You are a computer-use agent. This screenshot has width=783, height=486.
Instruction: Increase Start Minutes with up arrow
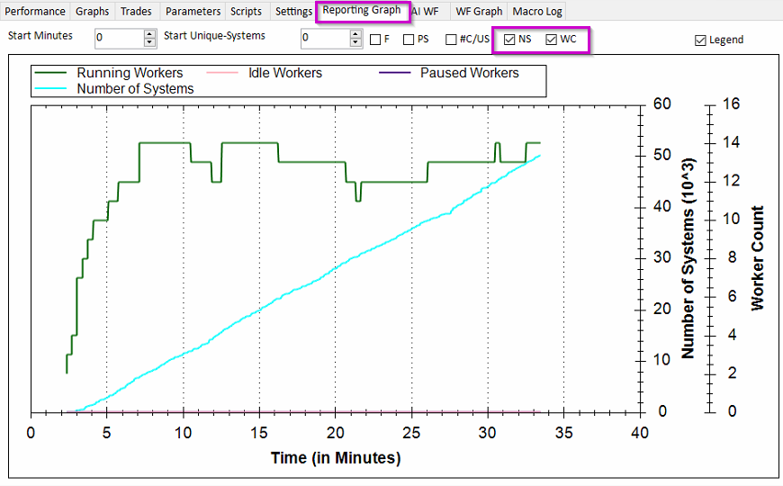pyautogui.click(x=149, y=34)
